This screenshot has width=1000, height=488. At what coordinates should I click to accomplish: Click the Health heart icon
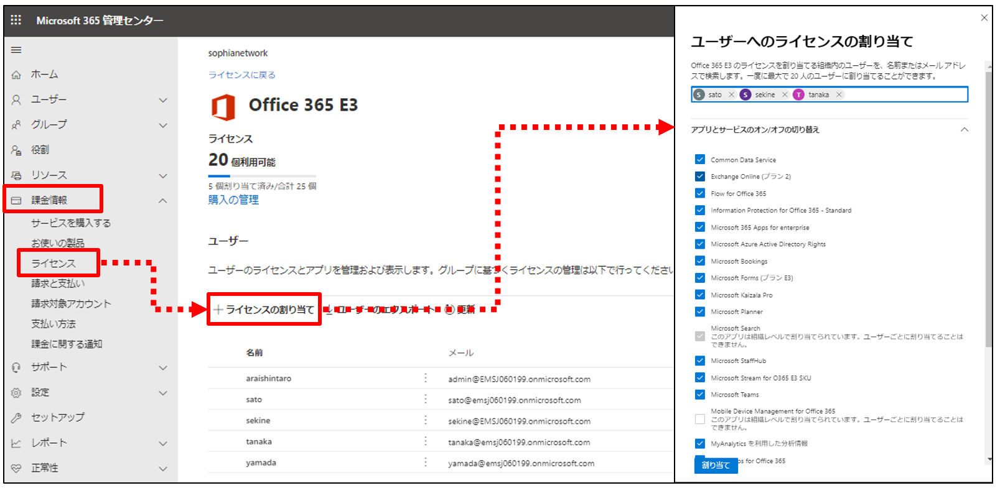point(16,468)
